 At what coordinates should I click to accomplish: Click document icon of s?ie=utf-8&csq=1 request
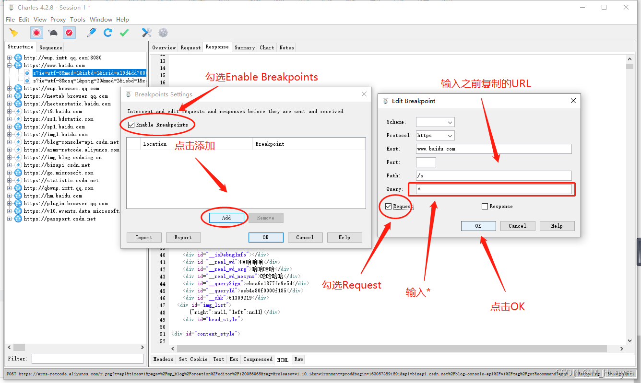pyautogui.click(x=27, y=81)
